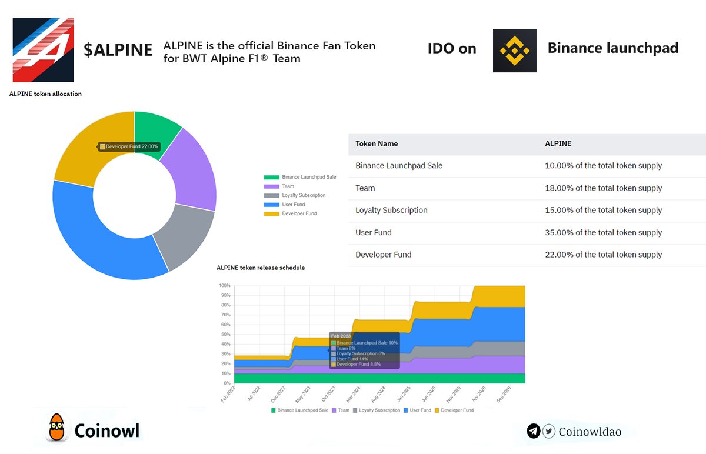Open the Twitter icon beside Coinowldao
Image resolution: width=706 pixels, height=454 pixels.
point(548,431)
